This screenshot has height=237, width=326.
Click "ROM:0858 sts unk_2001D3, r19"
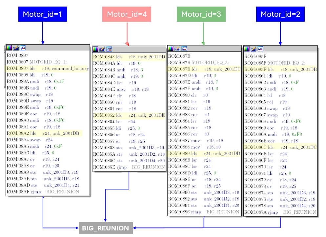pyautogui.click(x=129, y=148)
